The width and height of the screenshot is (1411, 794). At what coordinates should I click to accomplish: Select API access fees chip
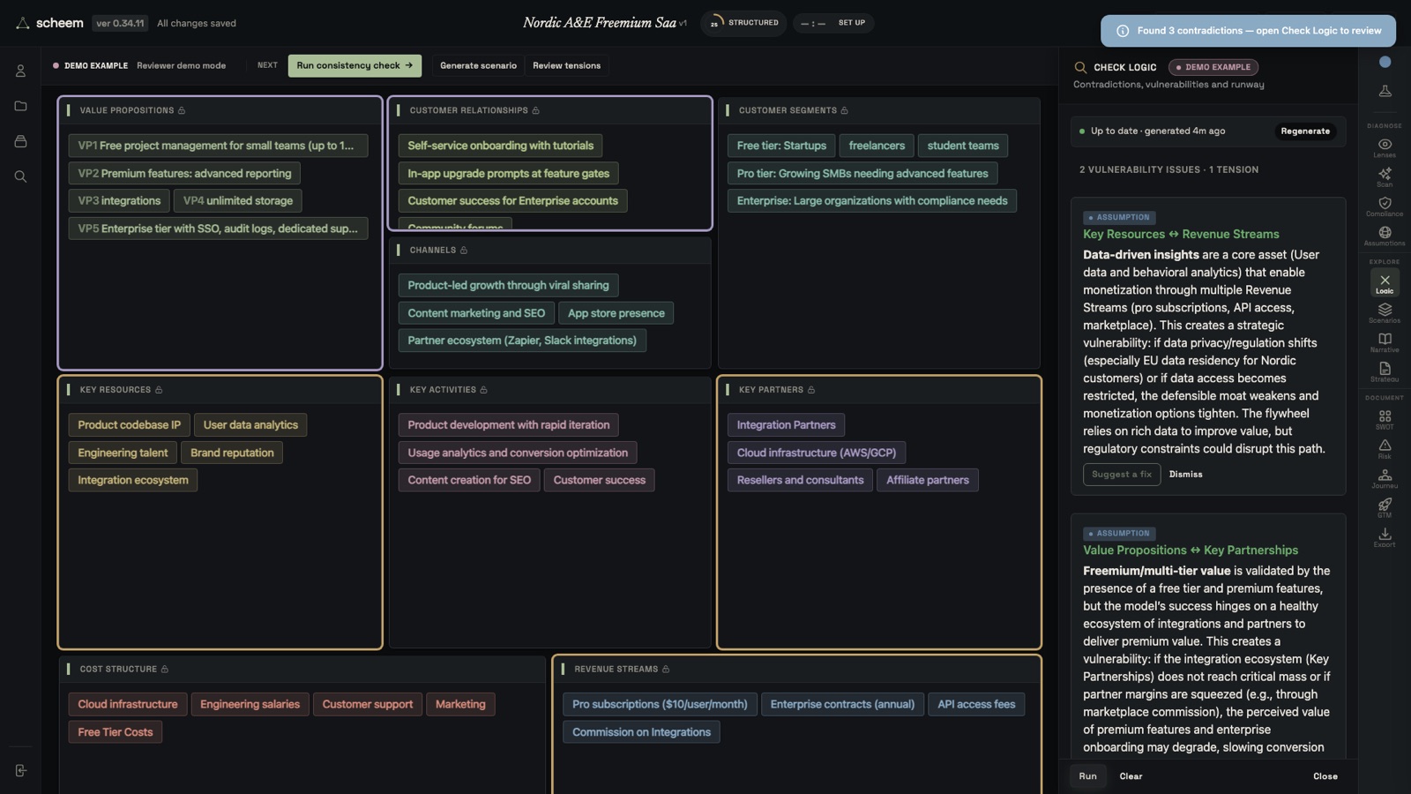pos(975,704)
